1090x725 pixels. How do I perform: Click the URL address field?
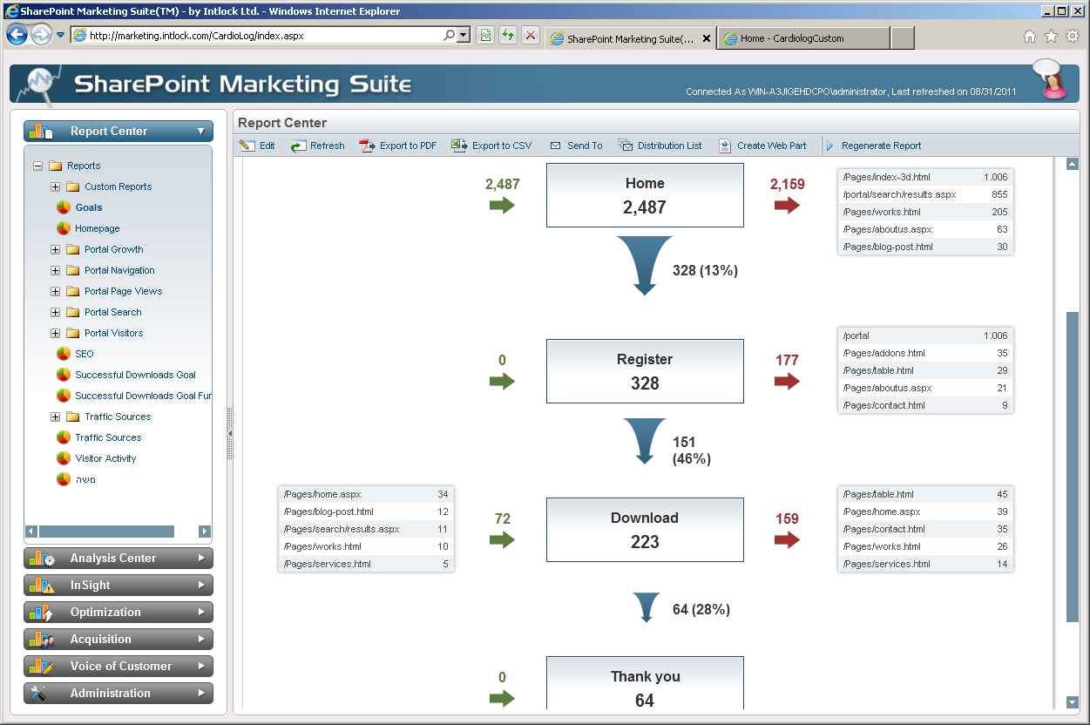264,36
